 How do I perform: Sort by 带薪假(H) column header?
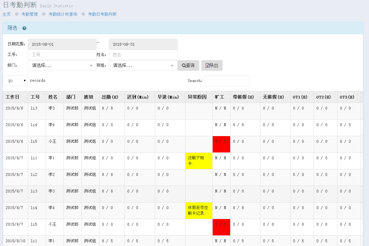click(245, 97)
